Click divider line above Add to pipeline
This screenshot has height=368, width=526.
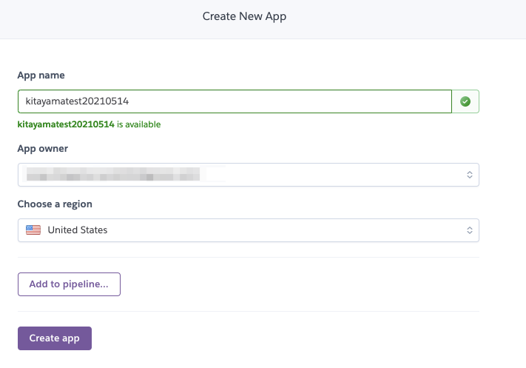click(248, 258)
